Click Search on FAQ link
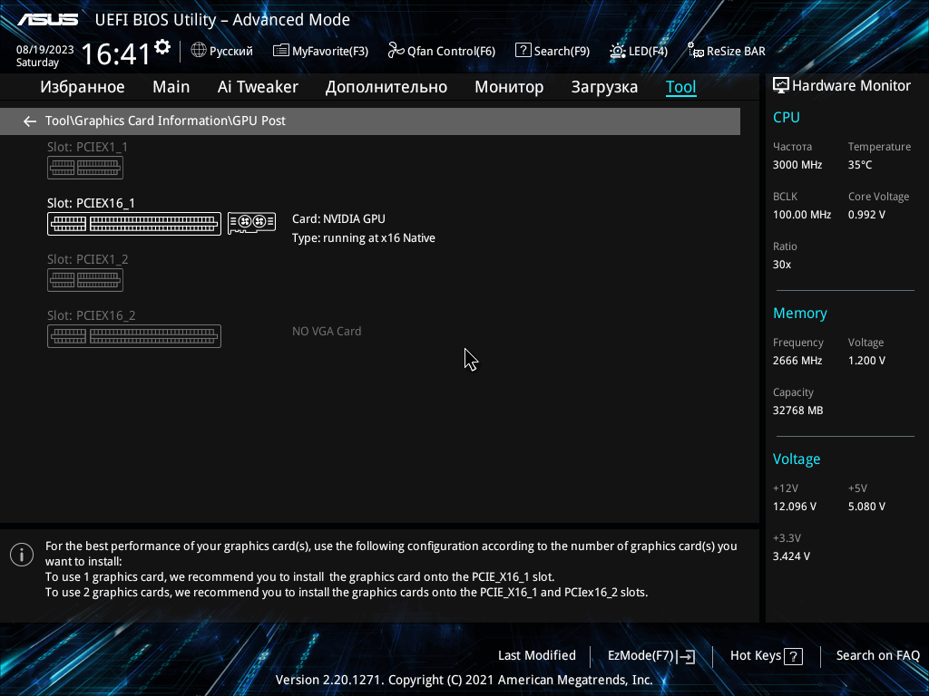The width and height of the screenshot is (929, 696). pyautogui.click(x=877, y=656)
